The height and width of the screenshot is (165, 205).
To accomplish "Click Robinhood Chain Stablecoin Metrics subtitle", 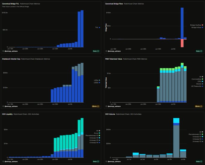I will (36, 59).
